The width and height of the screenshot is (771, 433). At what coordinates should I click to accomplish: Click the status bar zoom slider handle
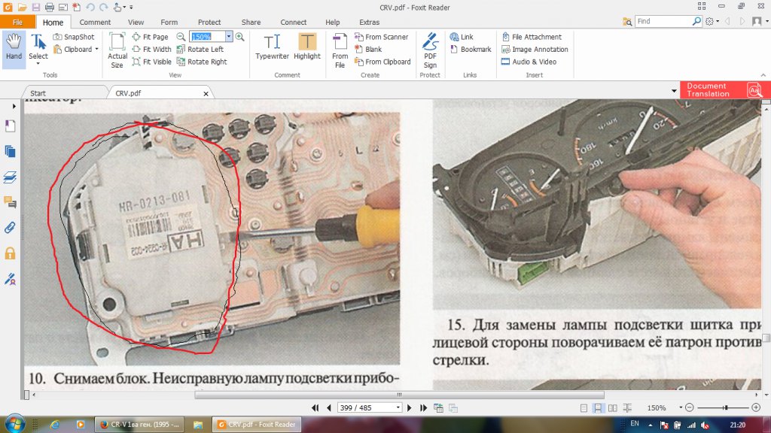coord(725,407)
